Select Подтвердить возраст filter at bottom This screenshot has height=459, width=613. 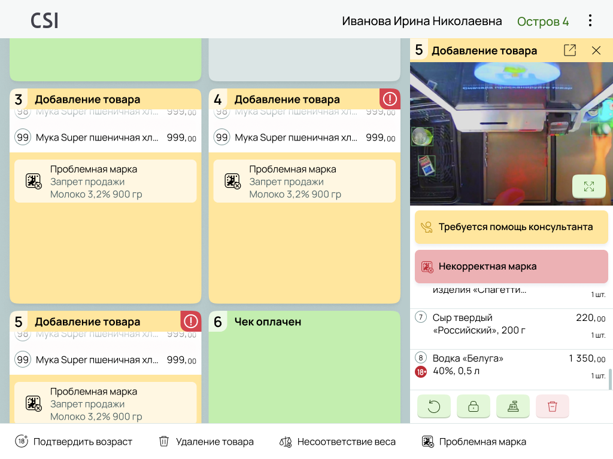(74, 442)
